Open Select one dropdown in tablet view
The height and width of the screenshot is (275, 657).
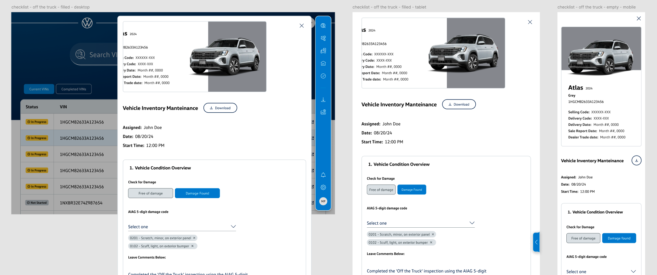tap(421, 223)
